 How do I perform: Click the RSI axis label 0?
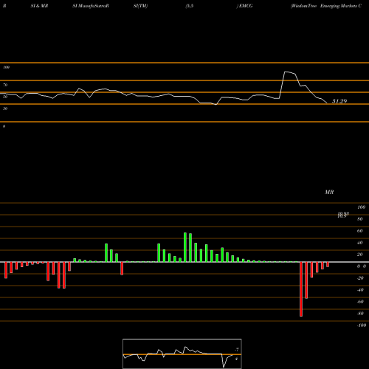[4, 126]
